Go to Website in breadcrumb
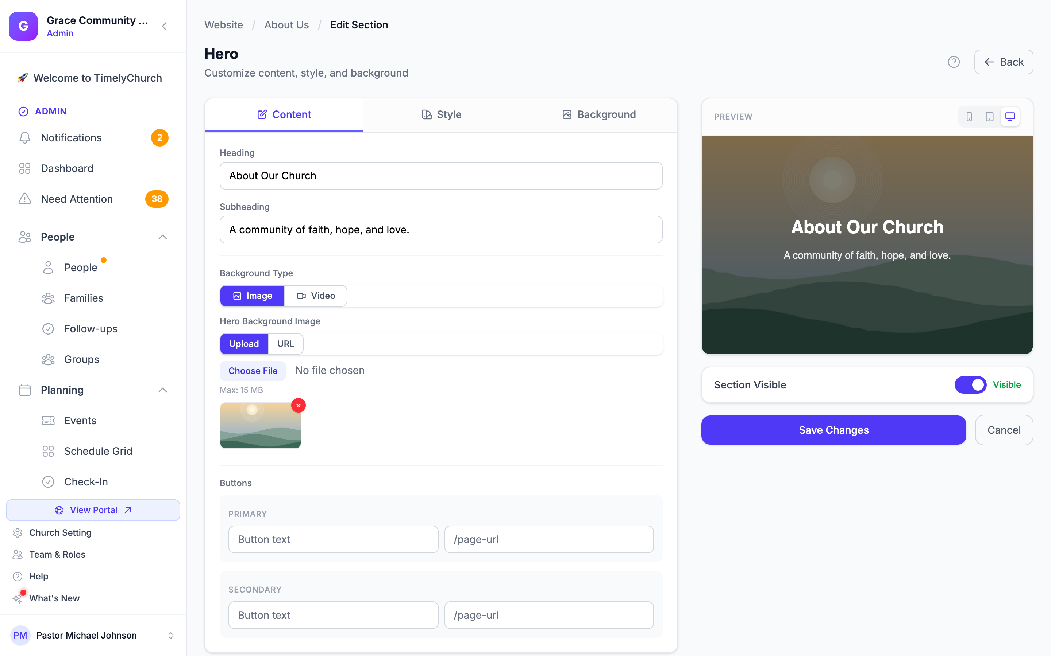 click(x=224, y=25)
